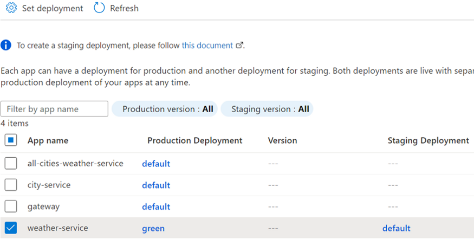Open the green deployment of weather-service
The width and height of the screenshot is (474, 239).
153,229
